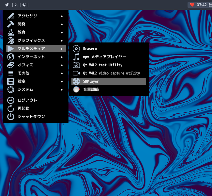This screenshot has height=196, width=212.
Task: Click the 開発 hammer icon
Action: point(11,24)
